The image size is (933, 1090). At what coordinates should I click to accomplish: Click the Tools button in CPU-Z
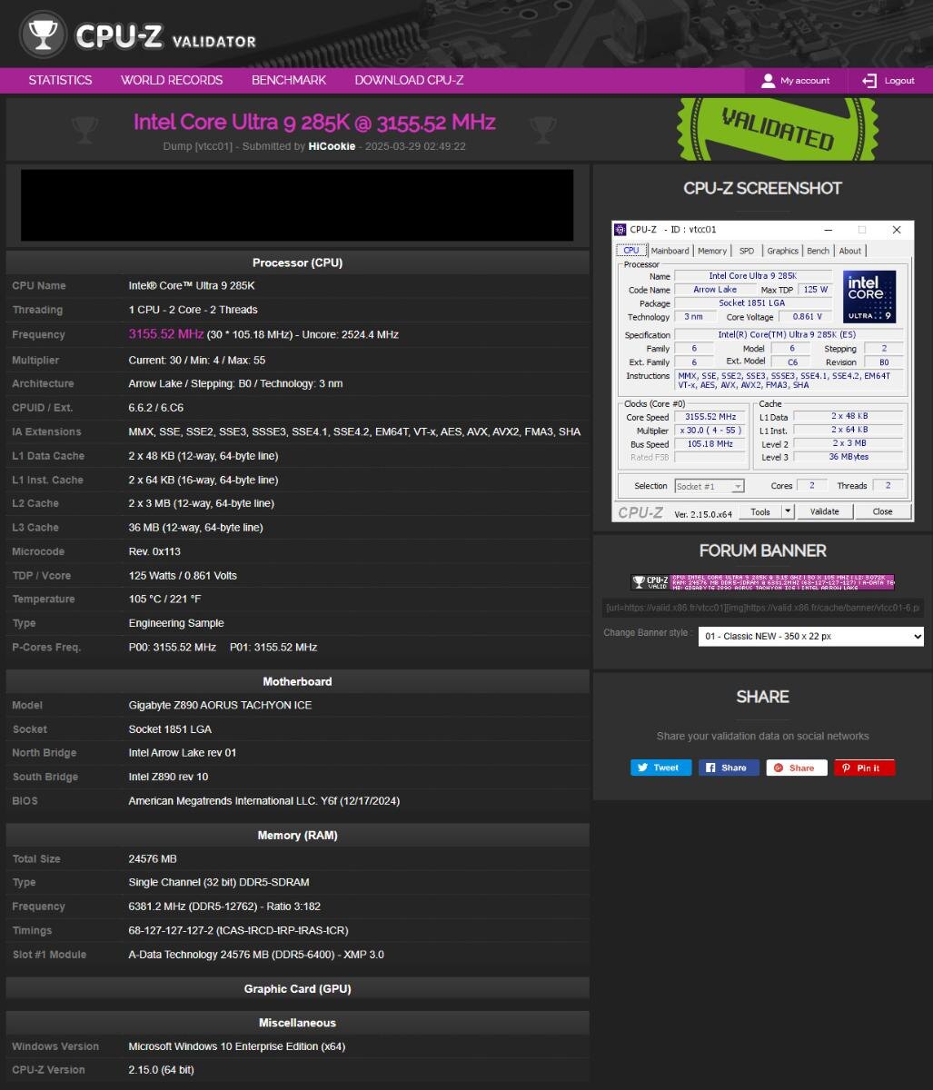point(761,511)
